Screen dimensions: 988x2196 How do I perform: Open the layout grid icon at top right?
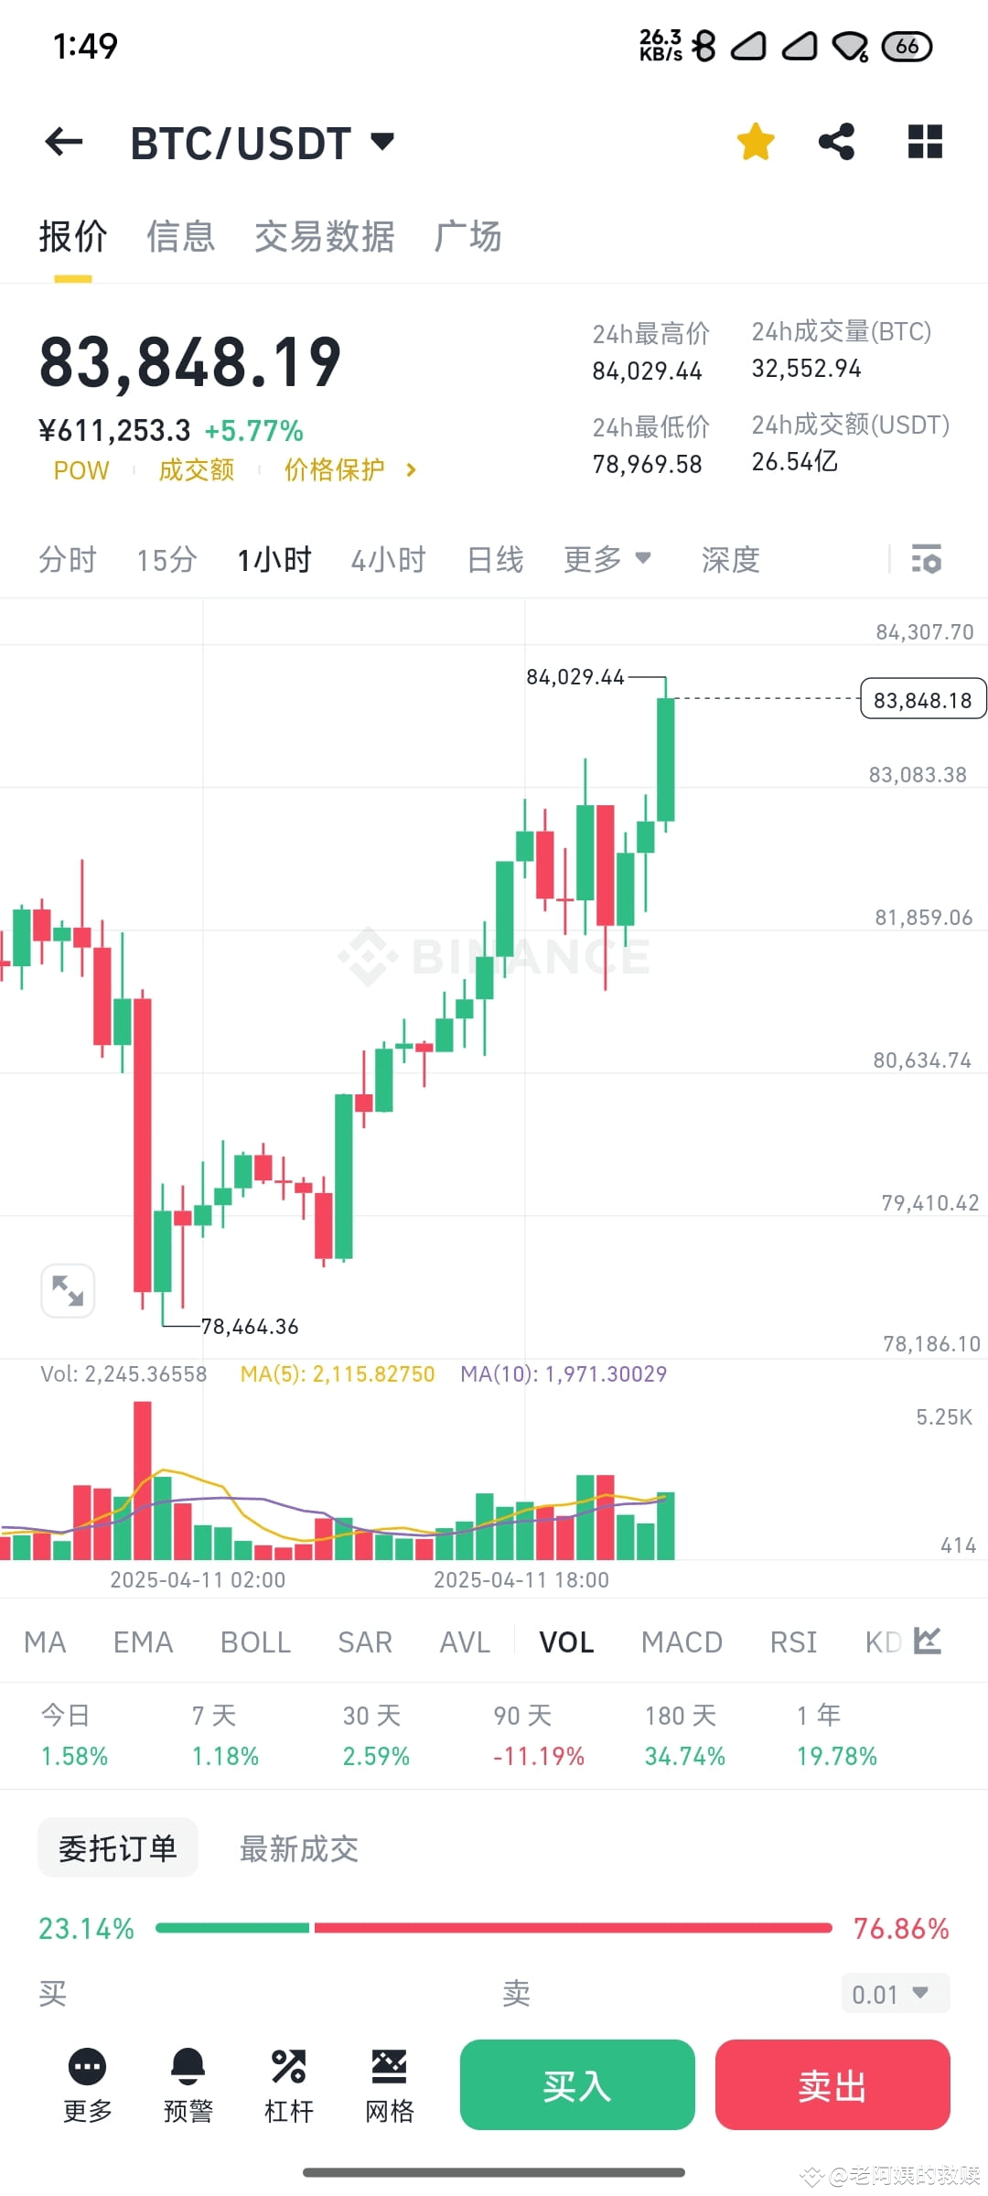(x=924, y=141)
